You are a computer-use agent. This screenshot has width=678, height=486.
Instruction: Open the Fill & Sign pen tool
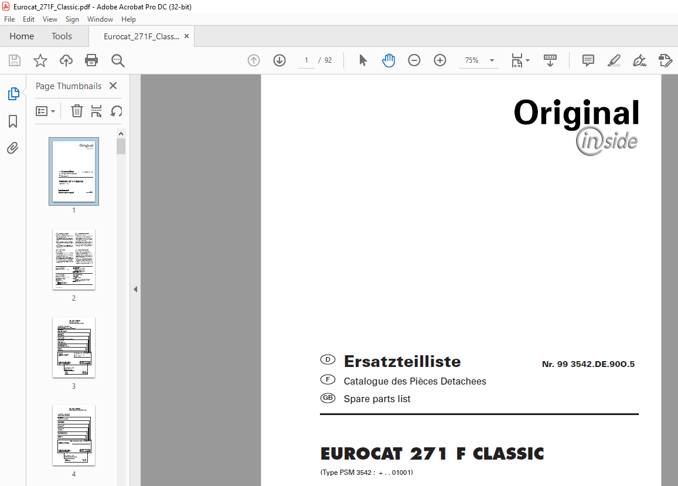point(639,60)
